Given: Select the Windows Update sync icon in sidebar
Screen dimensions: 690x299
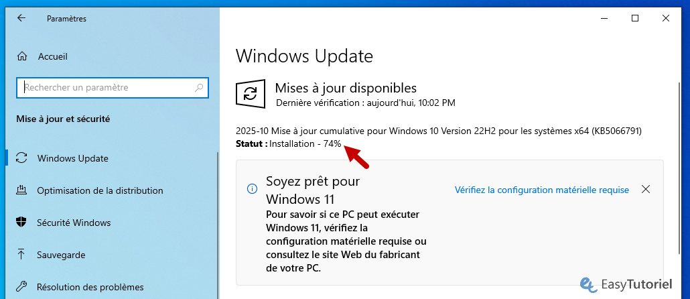Looking at the screenshot, I should click(22, 158).
